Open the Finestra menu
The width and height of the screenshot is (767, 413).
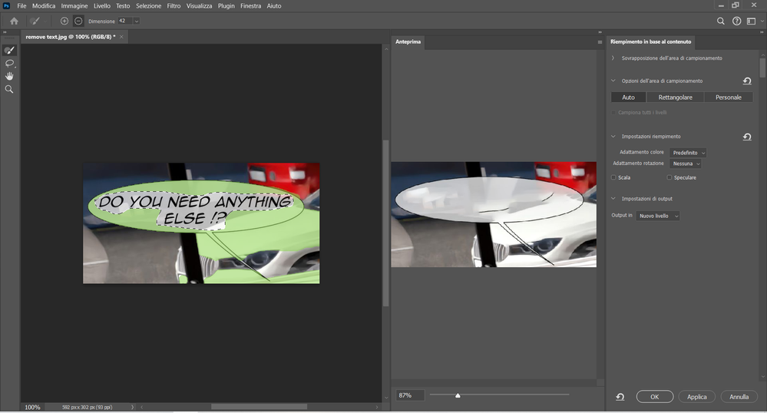250,6
